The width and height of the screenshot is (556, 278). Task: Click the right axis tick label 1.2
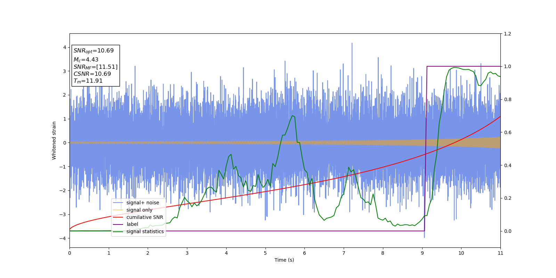coord(507,34)
